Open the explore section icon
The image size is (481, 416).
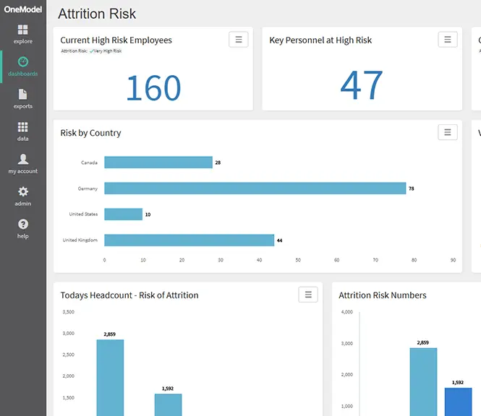pyautogui.click(x=22, y=30)
